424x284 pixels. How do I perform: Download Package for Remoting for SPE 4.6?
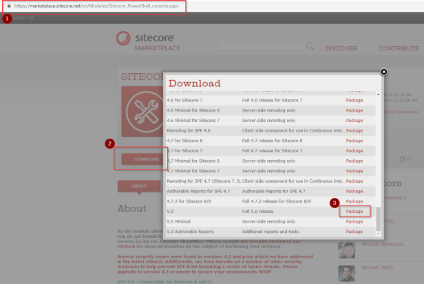[354, 130]
